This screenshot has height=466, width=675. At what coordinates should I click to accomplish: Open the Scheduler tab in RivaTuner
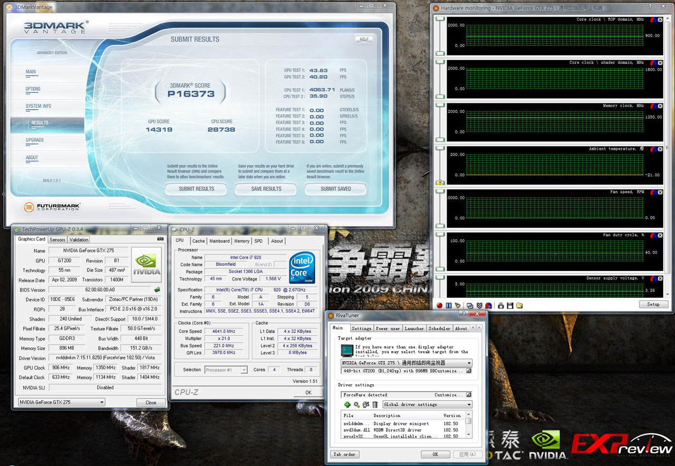point(439,328)
